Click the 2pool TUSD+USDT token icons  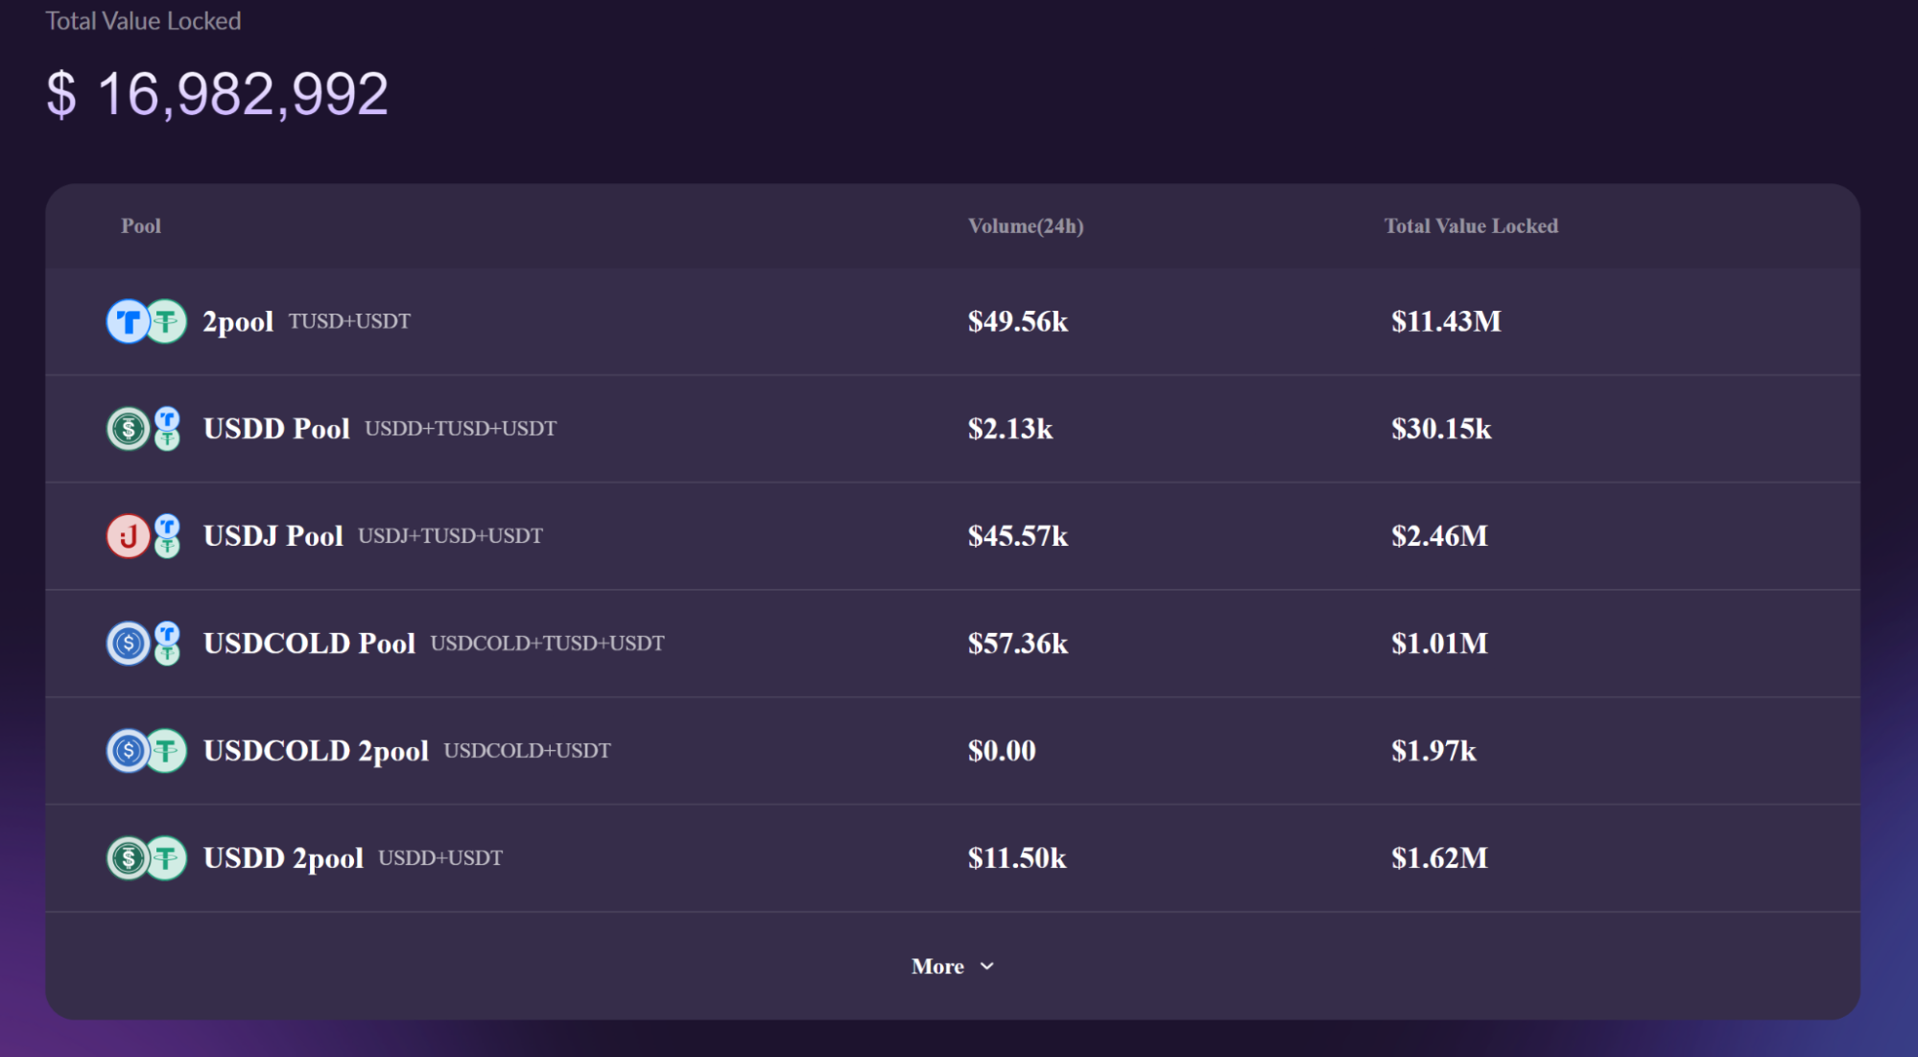point(146,321)
